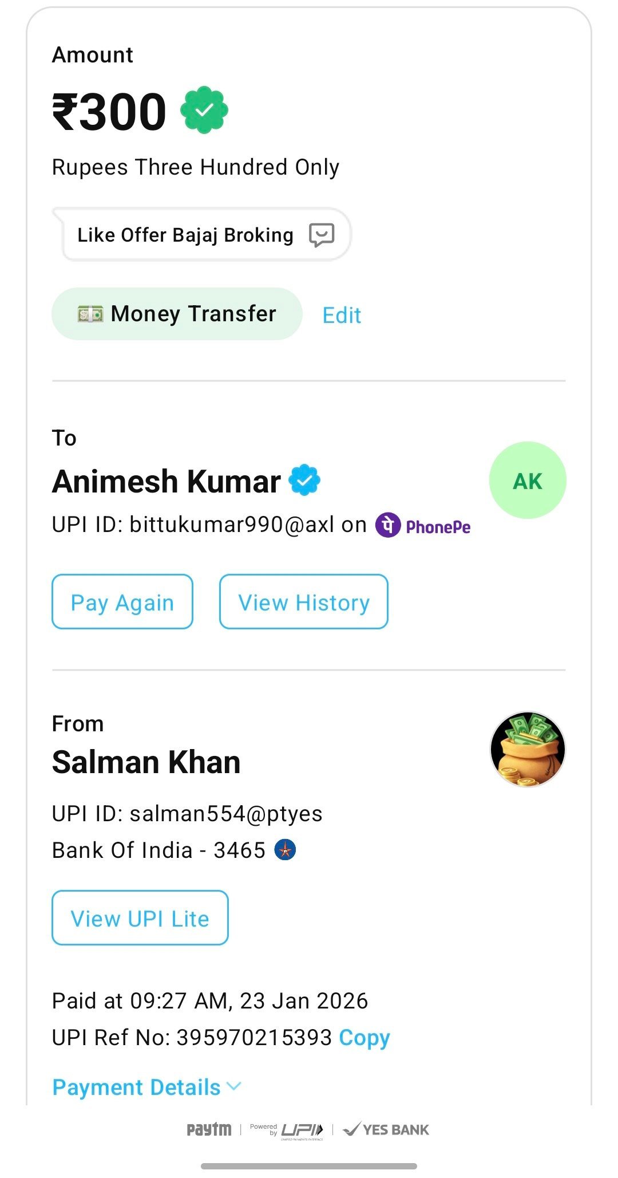Viewport: 618px width, 1178px height.
Task: Tap the Paytm logo in the footer
Action: tap(209, 1129)
